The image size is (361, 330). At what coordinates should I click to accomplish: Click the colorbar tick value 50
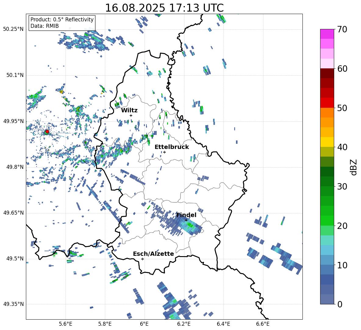pyautogui.click(x=342, y=108)
